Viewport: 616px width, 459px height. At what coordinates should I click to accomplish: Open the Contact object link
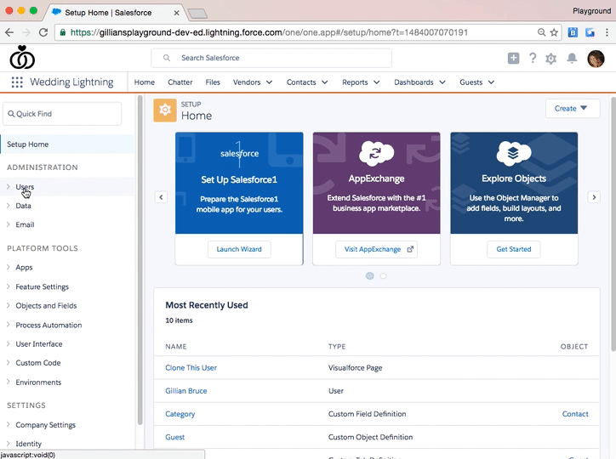(x=575, y=414)
